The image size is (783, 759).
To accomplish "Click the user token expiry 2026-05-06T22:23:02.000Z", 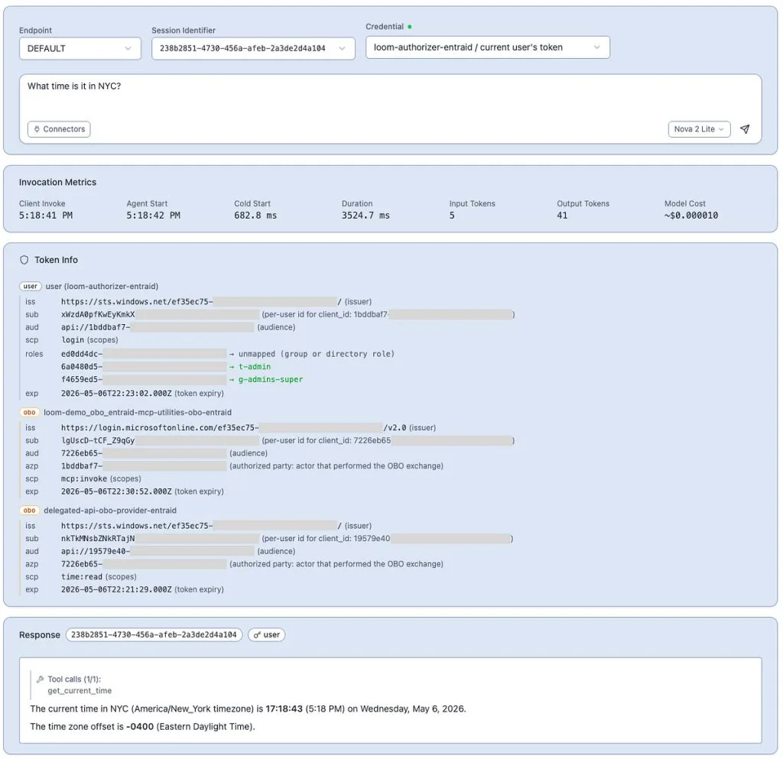I will (116, 393).
